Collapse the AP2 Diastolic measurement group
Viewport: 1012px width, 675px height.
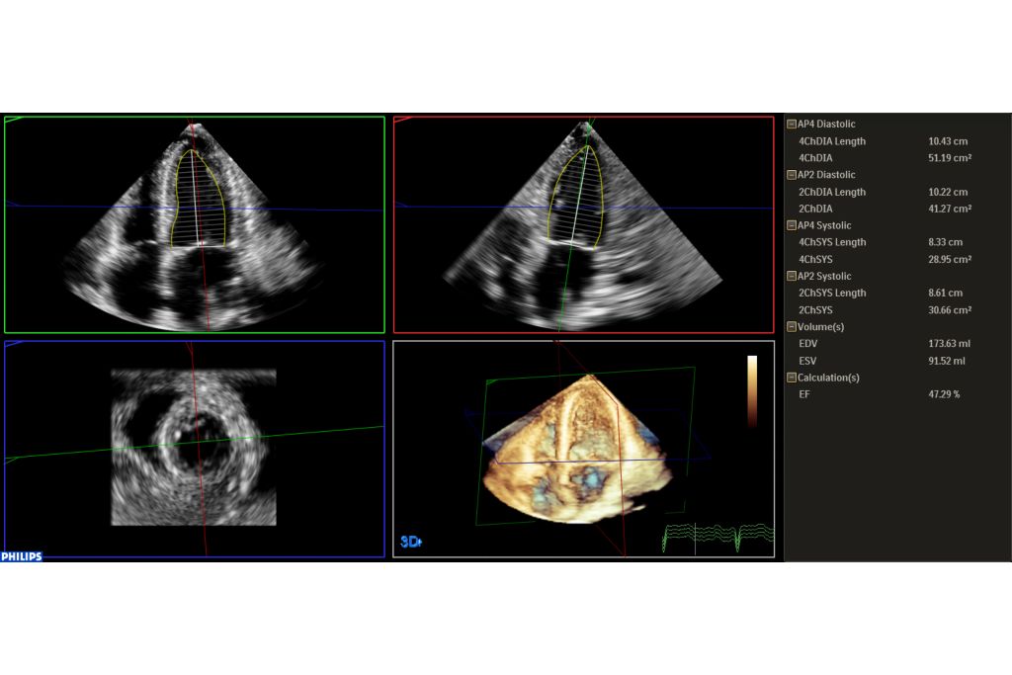pyautogui.click(x=792, y=175)
